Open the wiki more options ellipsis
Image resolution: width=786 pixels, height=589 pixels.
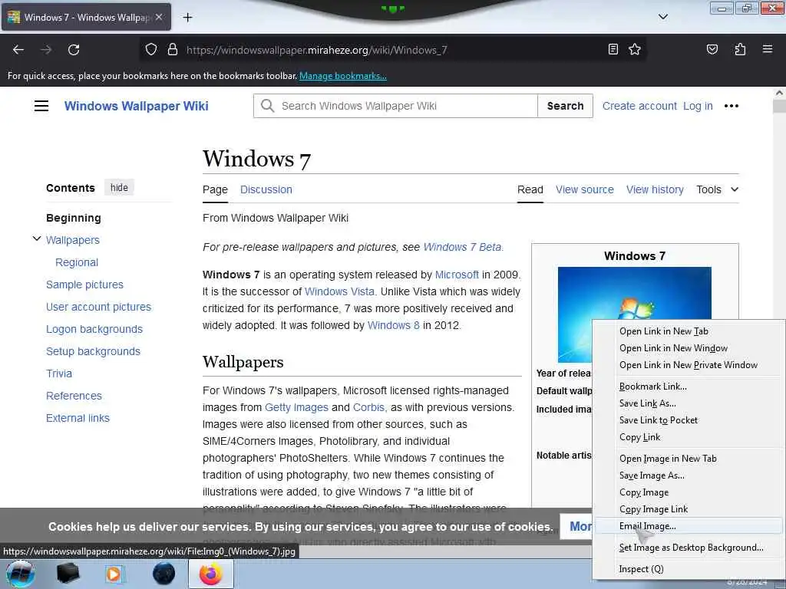coord(732,106)
